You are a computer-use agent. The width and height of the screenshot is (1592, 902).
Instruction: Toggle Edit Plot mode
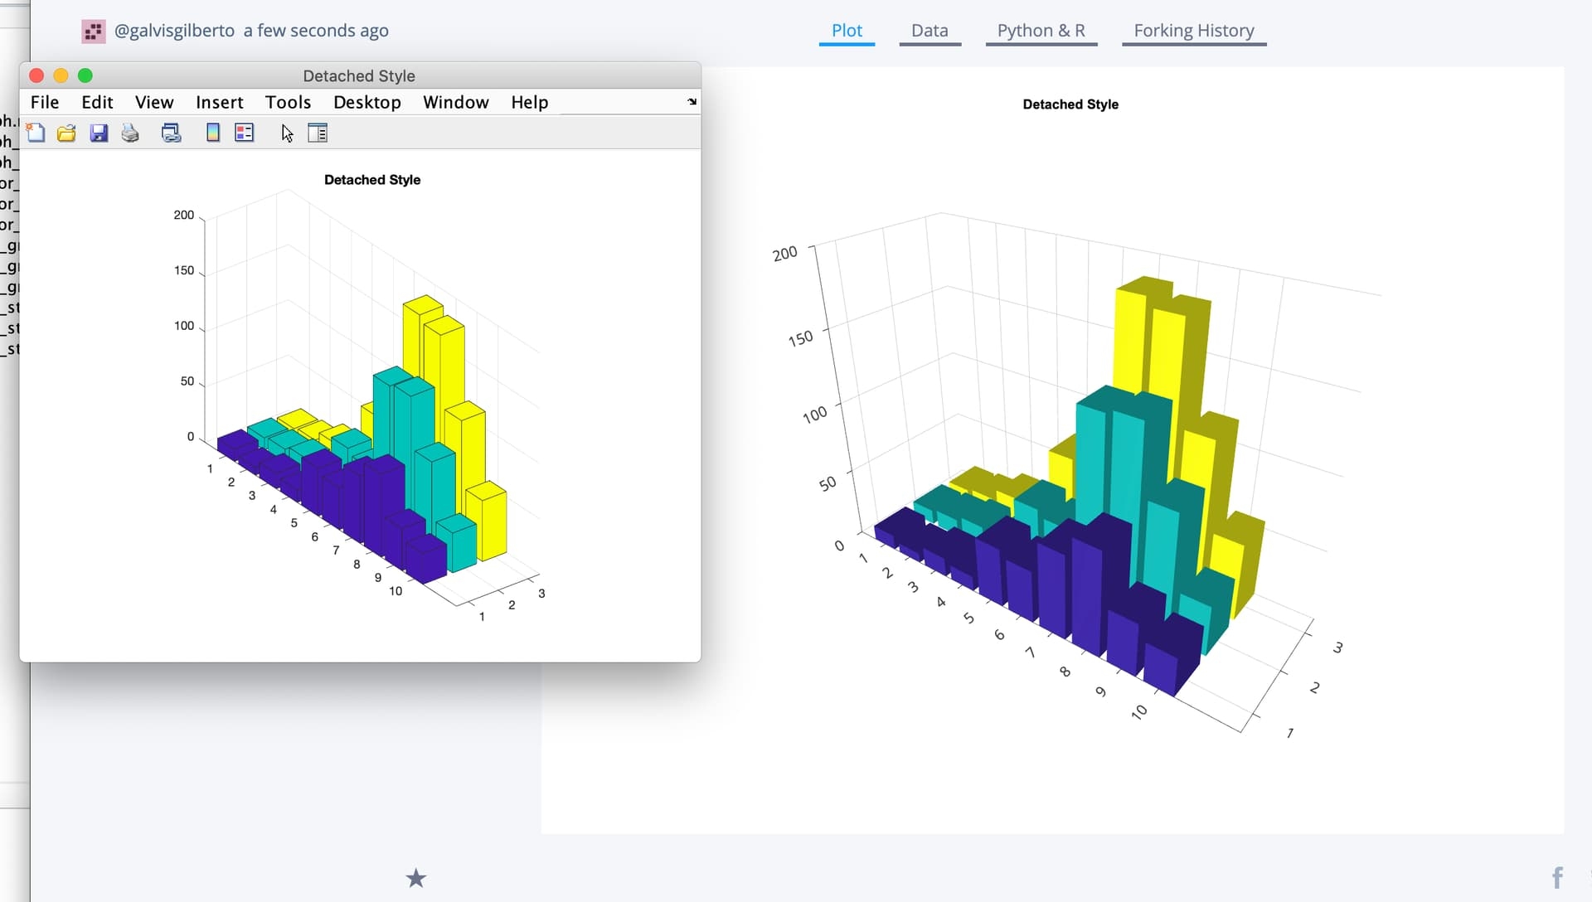286,133
